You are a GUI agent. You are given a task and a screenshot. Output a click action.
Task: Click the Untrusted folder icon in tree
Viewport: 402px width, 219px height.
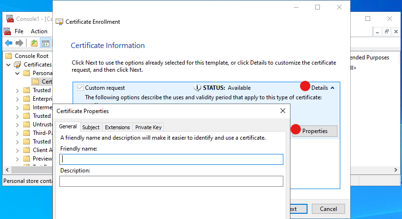(27, 124)
